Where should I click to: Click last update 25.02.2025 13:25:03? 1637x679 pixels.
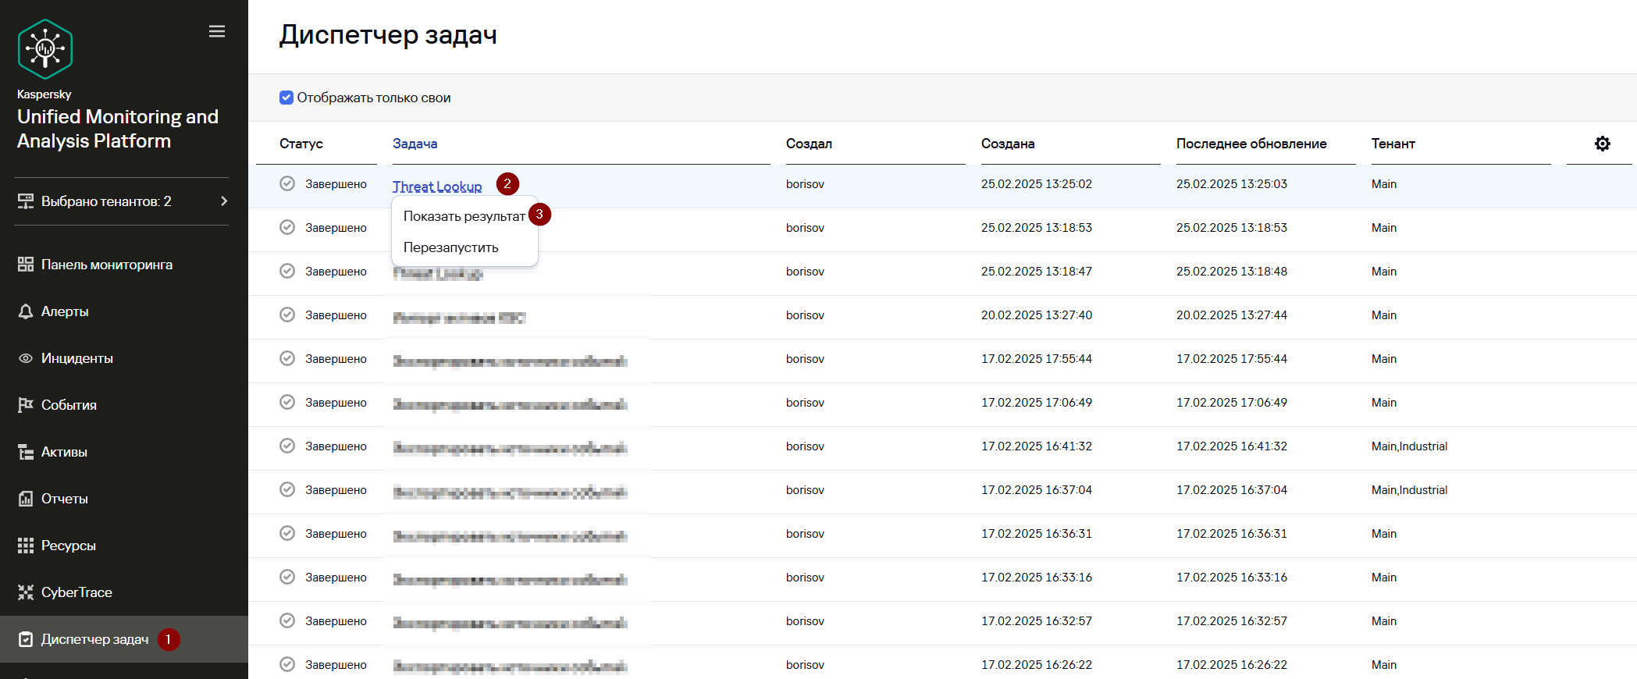point(1232,184)
